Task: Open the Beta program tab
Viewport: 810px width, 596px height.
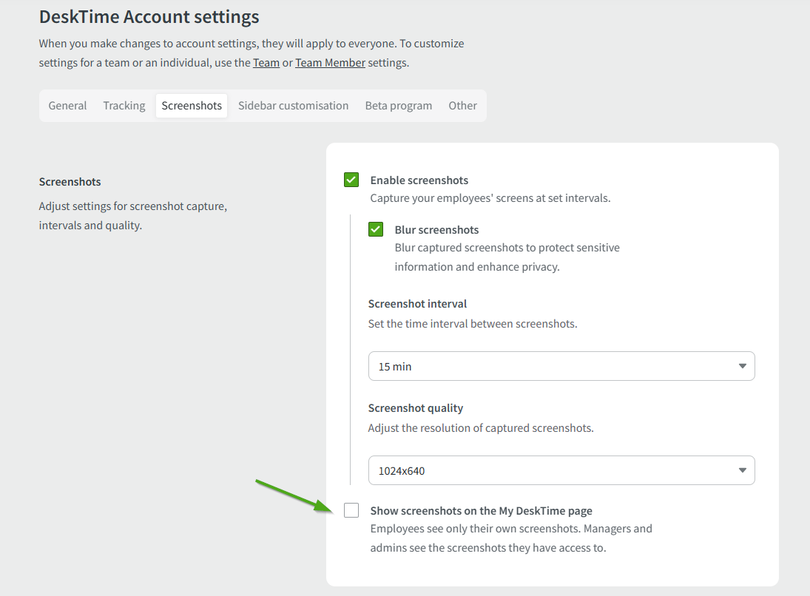Action: click(399, 106)
